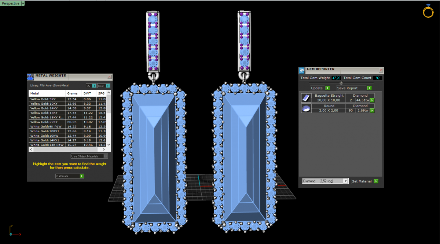Click the 2,00 X 2,00 size cell
The height and width of the screenshot is (244, 440).
(329, 111)
